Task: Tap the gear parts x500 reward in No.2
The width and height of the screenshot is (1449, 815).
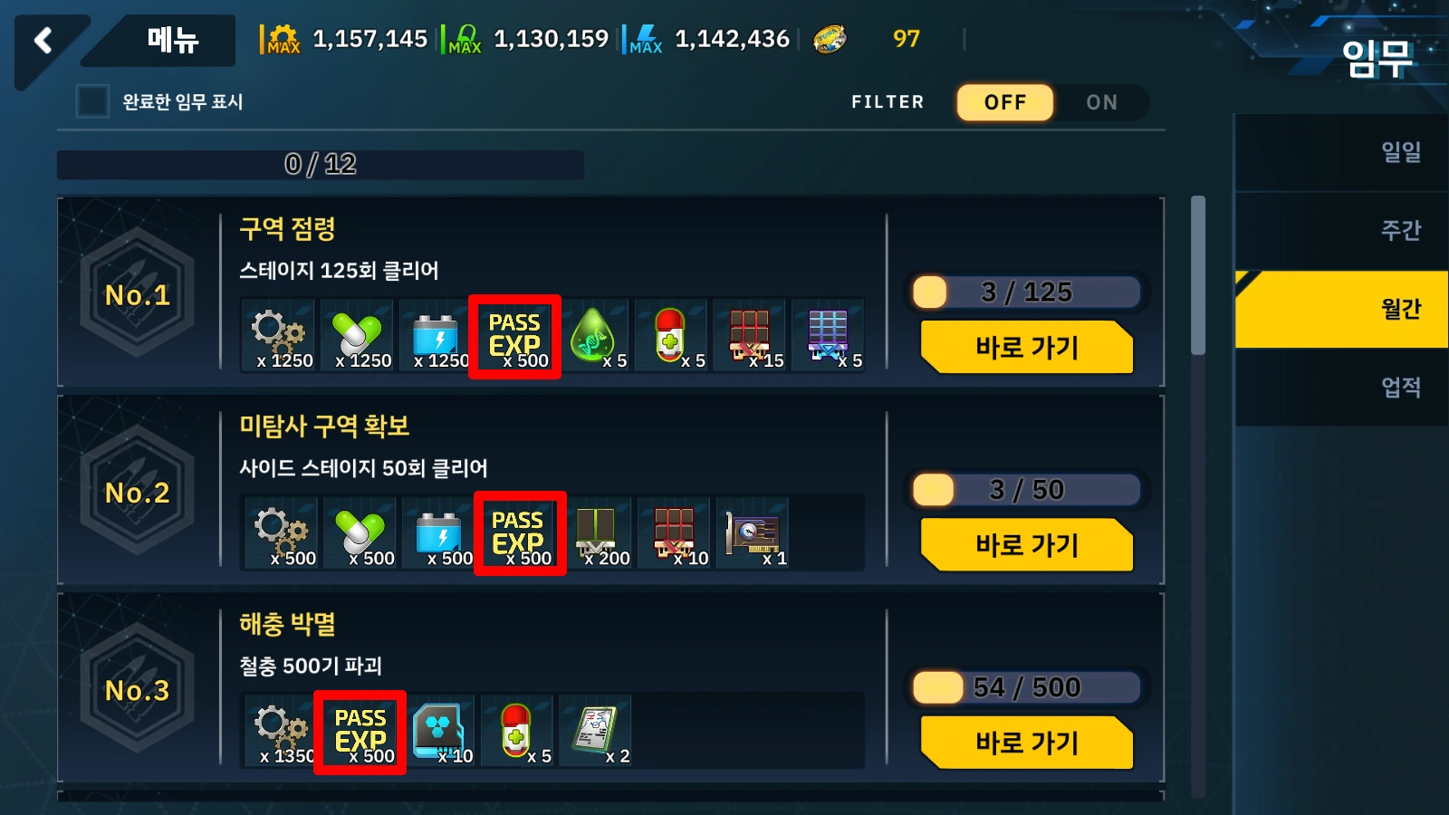Action: (281, 533)
